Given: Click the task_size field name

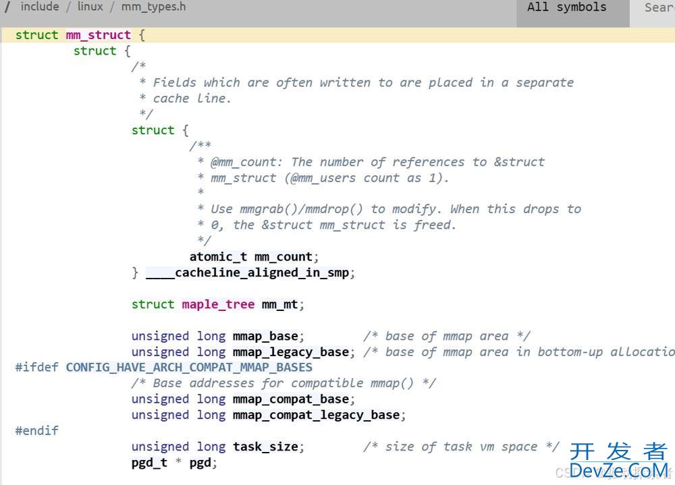Looking at the screenshot, I should tap(265, 447).
